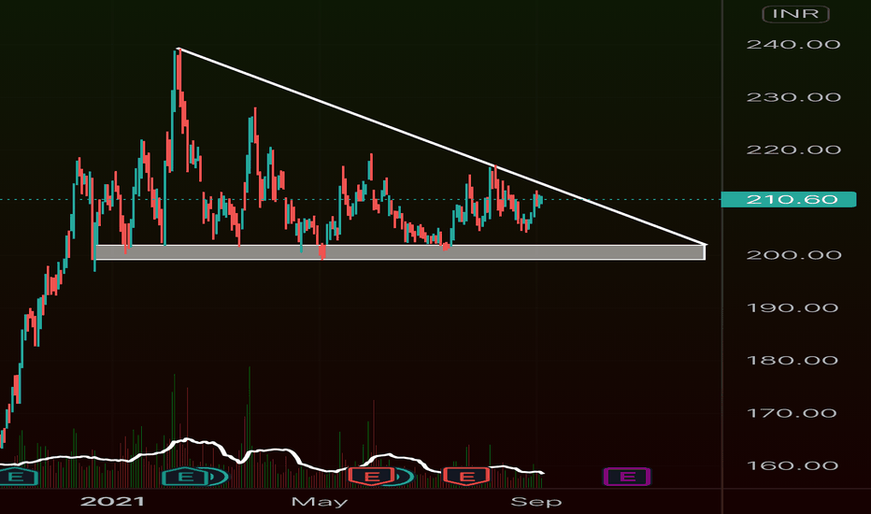Click the teal earnings E marker at left edge

(x=16, y=477)
